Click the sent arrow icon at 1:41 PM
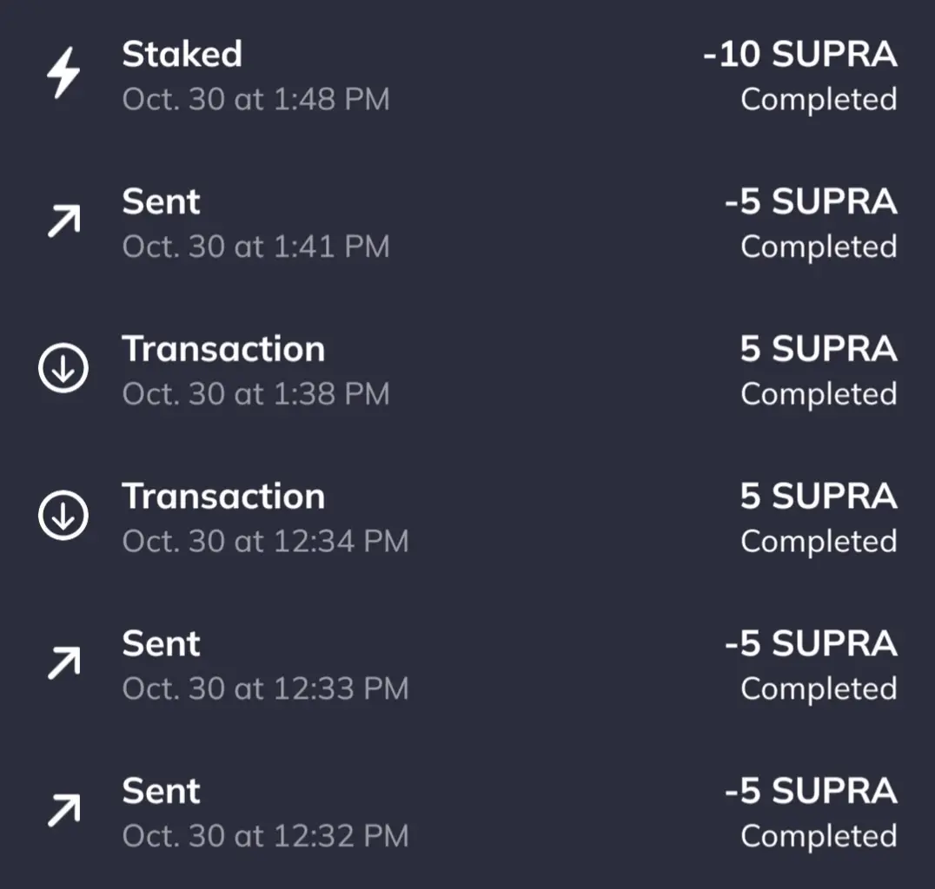 [63, 223]
